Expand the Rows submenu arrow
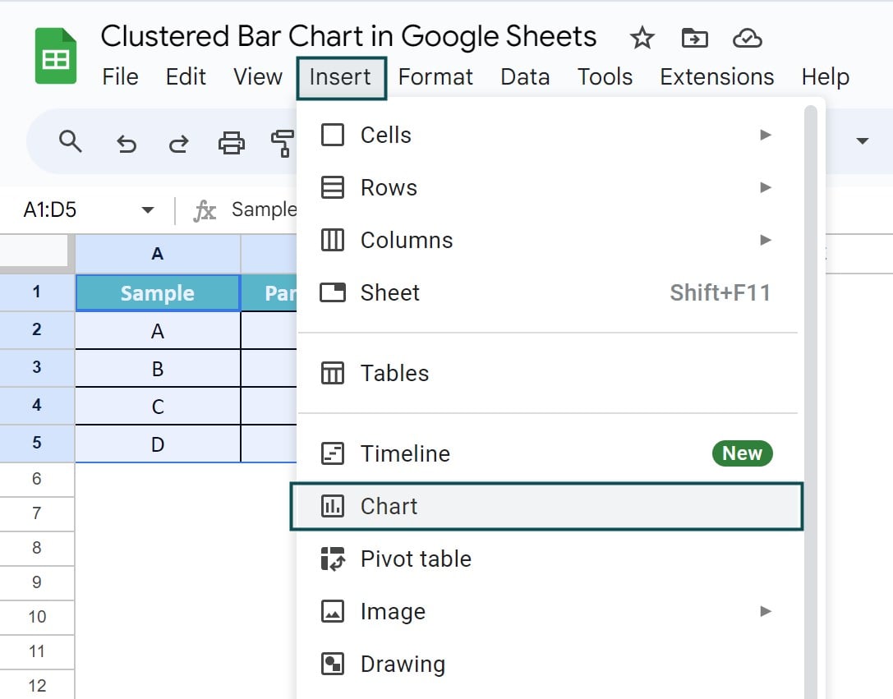The height and width of the screenshot is (699, 893). [766, 187]
